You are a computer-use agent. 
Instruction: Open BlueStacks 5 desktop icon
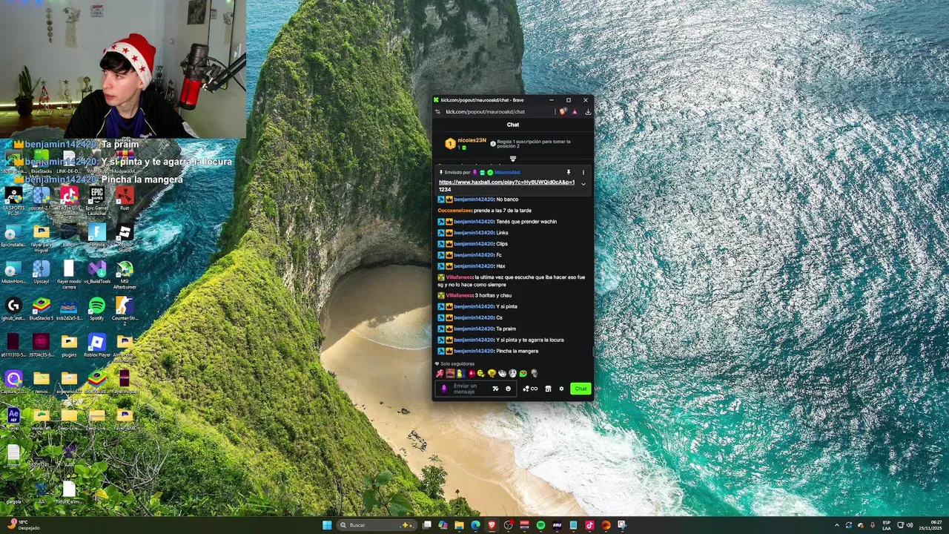click(x=41, y=309)
